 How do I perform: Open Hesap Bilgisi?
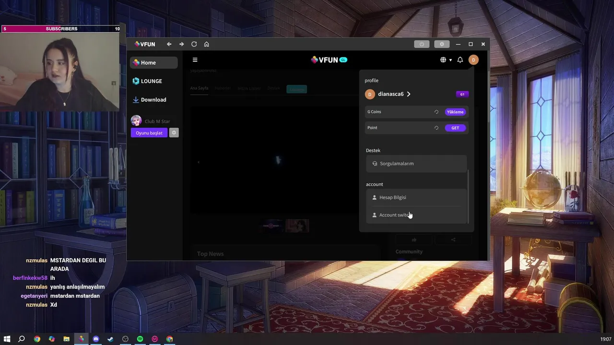pos(416,197)
